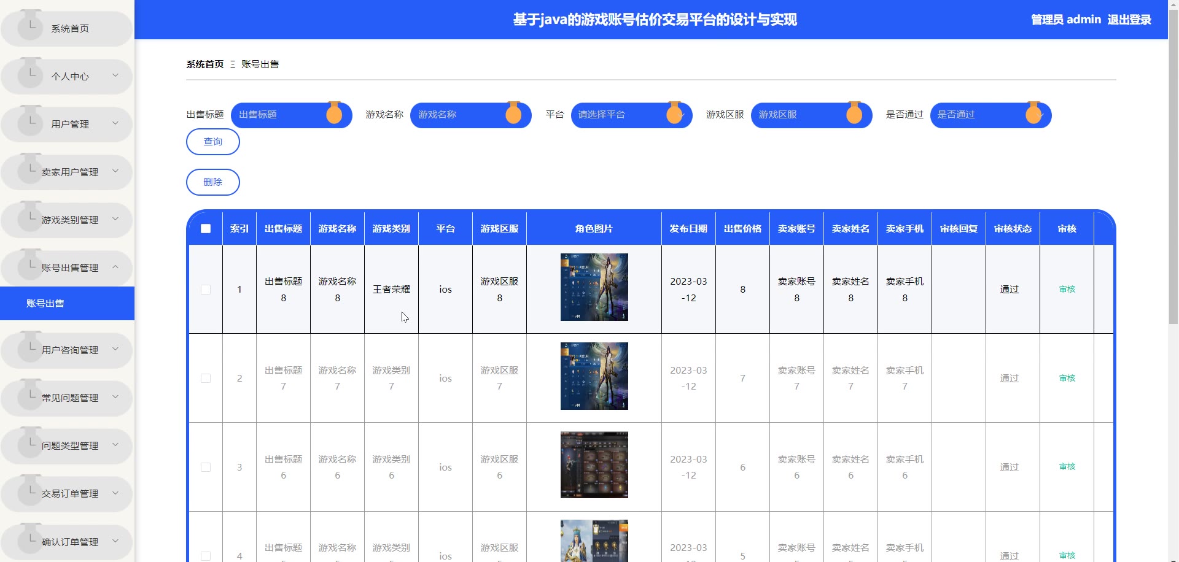Tick the select-all checkbox in table header

206,229
